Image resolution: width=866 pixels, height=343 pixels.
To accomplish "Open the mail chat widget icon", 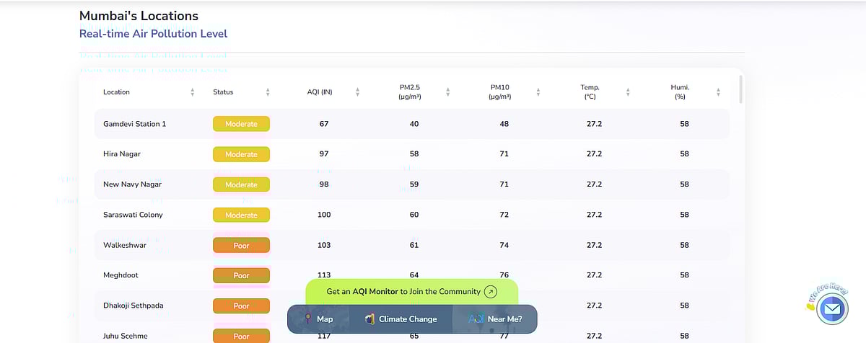I will tap(832, 310).
